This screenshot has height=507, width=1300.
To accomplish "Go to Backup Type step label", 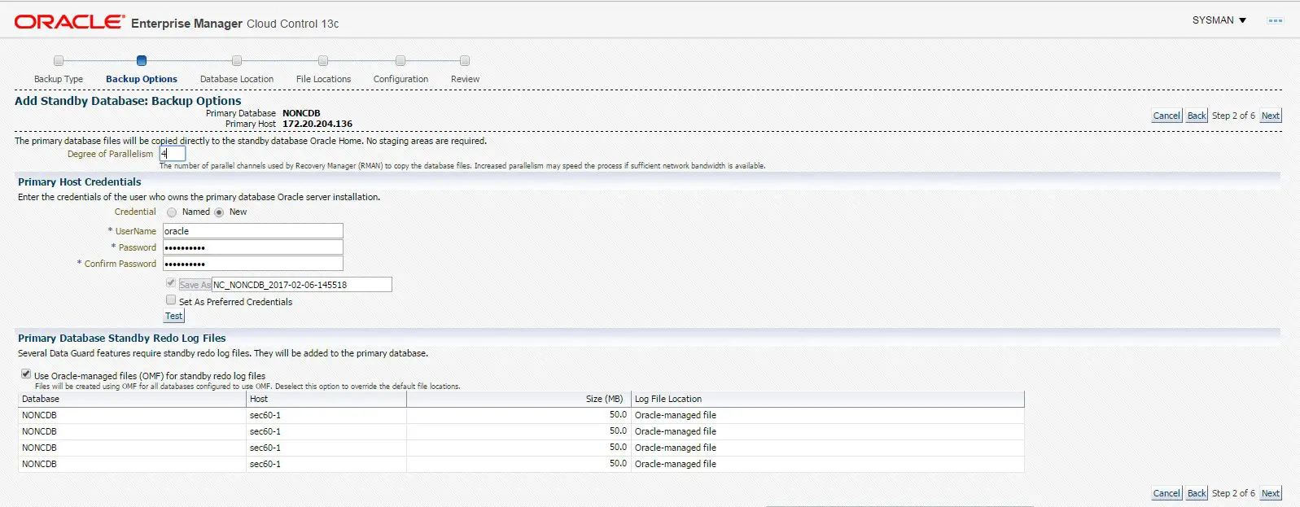I will (x=59, y=79).
